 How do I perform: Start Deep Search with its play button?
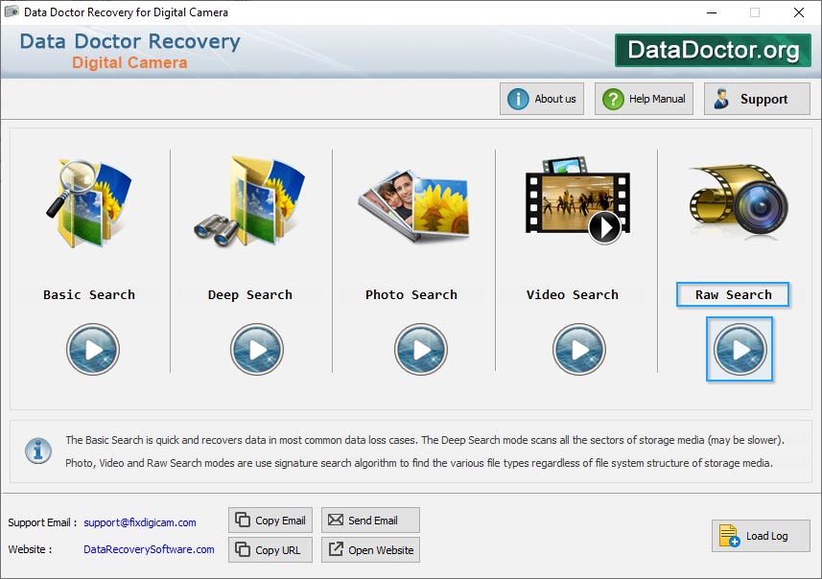coord(257,350)
